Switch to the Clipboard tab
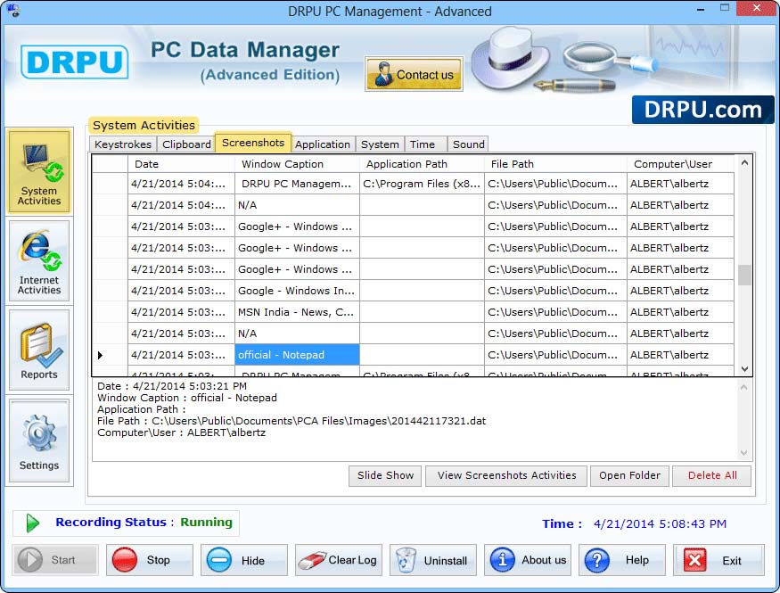Viewport: 780px width, 593px height. tap(186, 144)
